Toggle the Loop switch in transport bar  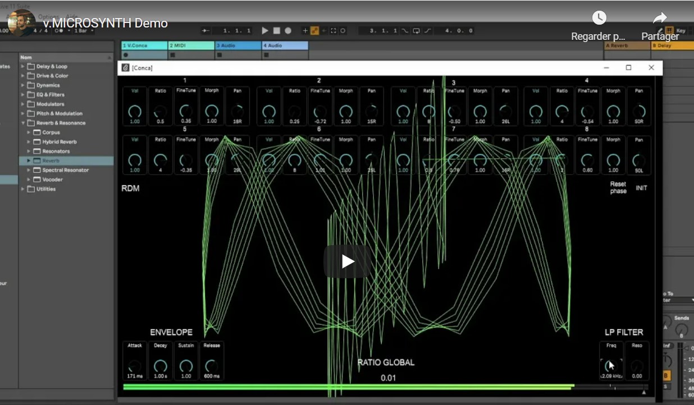click(x=416, y=31)
